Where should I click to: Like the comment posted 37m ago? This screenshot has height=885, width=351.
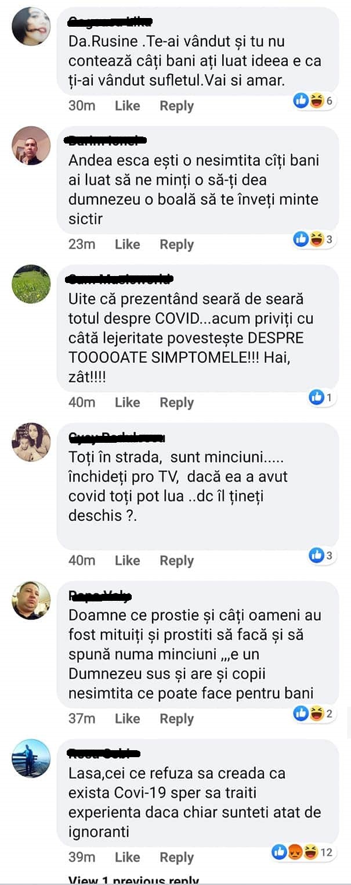point(127,718)
